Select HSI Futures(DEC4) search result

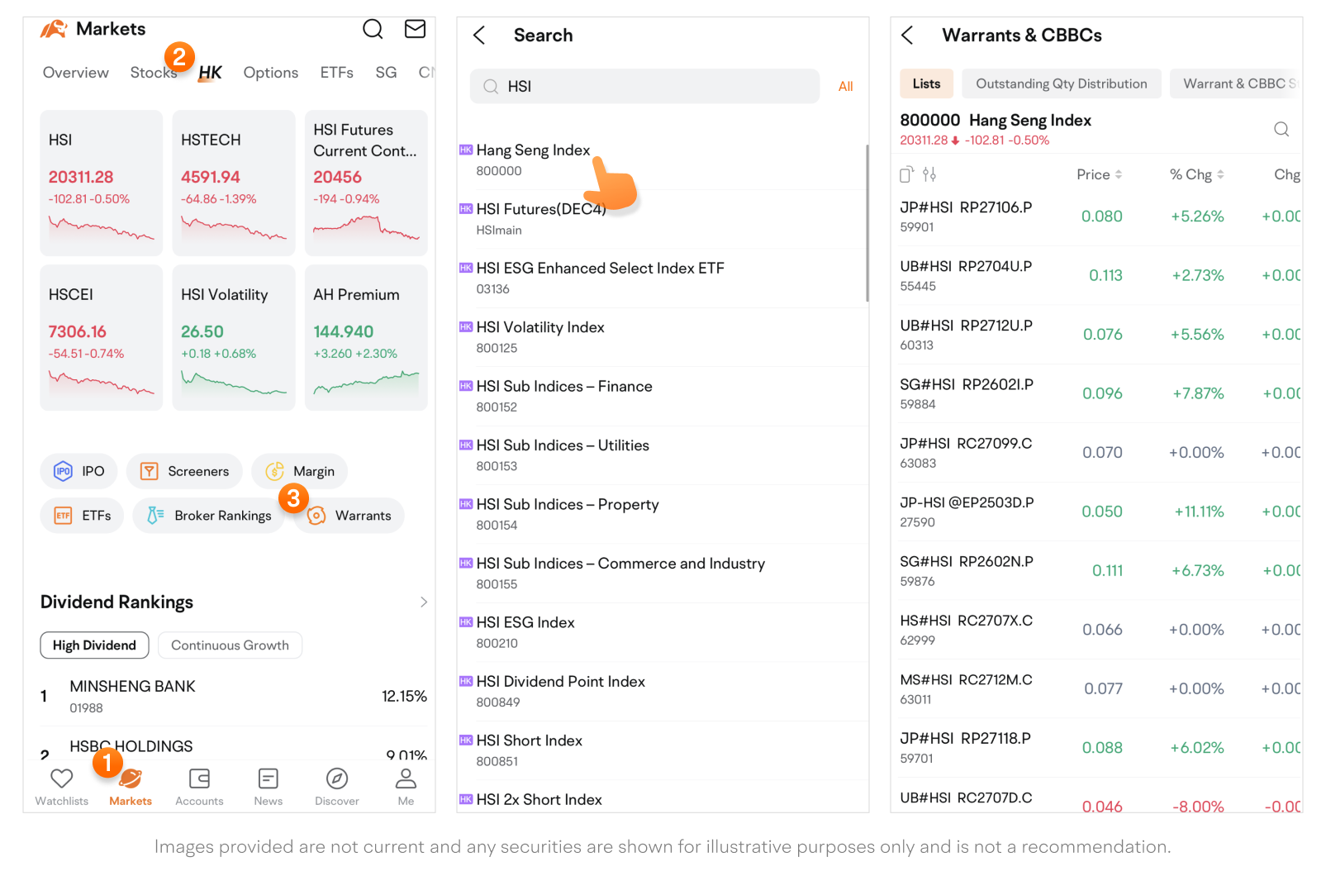pyautogui.click(x=661, y=219)
